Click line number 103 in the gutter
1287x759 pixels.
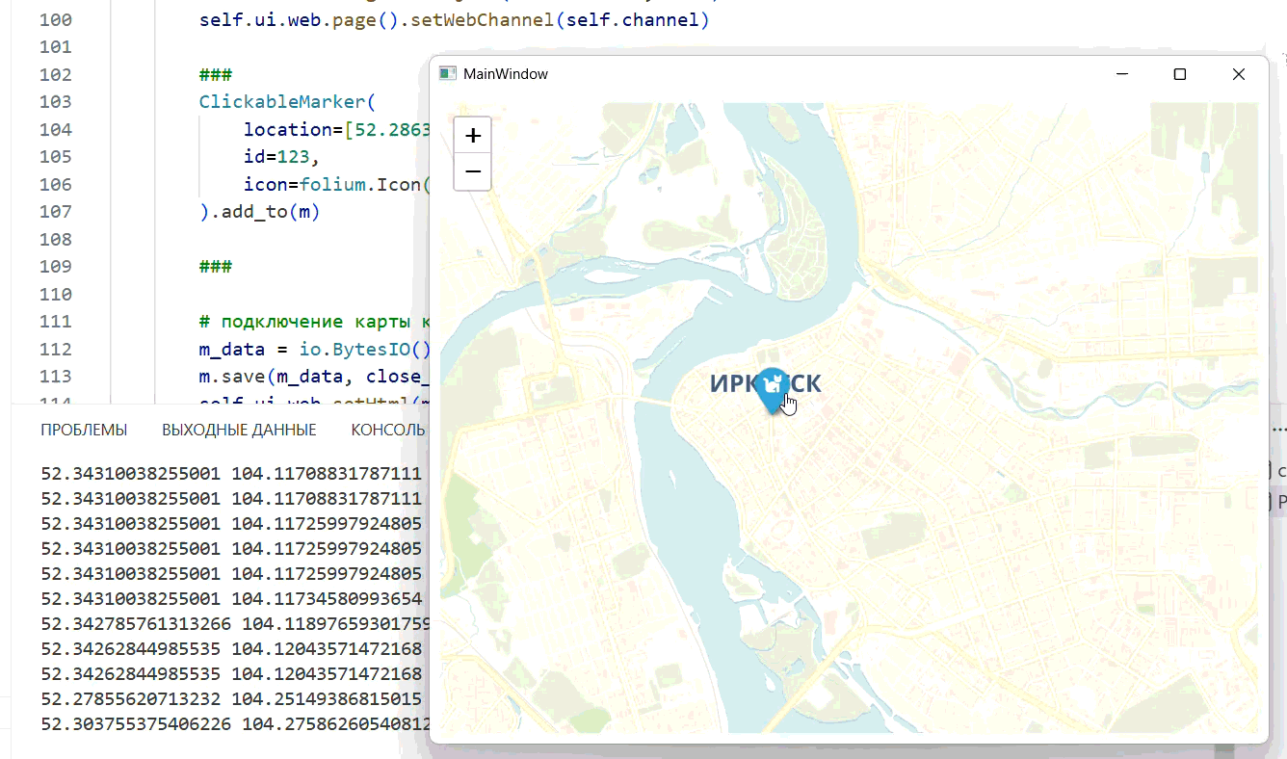coord(56,101)
